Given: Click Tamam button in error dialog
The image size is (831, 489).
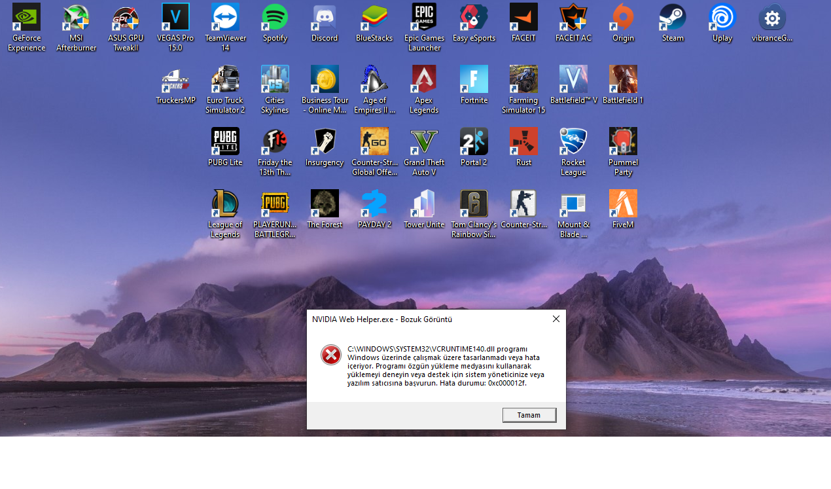Looking at the screenshot, I should point(529,415).
